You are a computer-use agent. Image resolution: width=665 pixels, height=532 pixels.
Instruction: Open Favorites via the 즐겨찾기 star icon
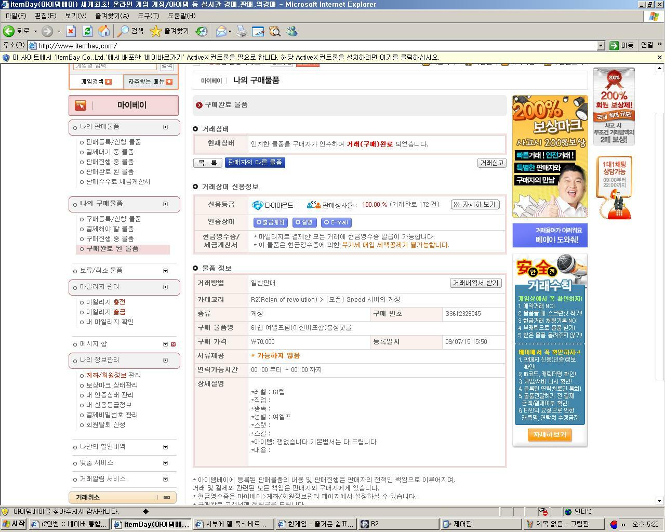click(155, 31)
